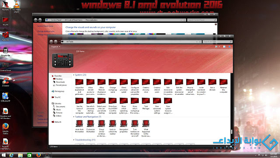Launch Internet Explorer from taskbar
The height and width of the screenshot is (158, 280).
click(x=11, y=155)
